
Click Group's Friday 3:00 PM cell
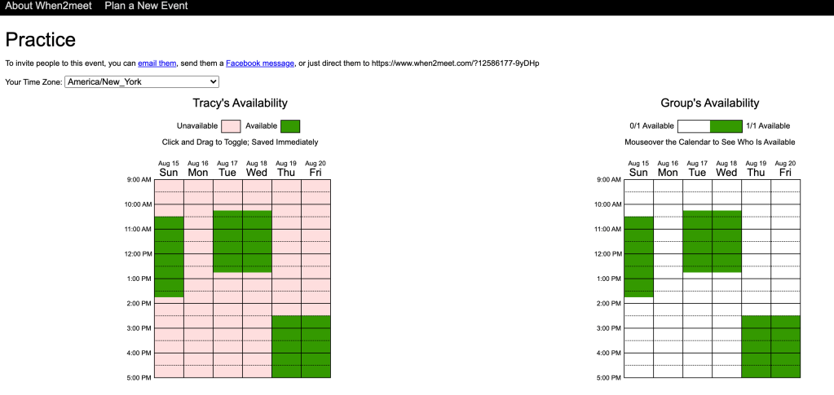point(785,331)
